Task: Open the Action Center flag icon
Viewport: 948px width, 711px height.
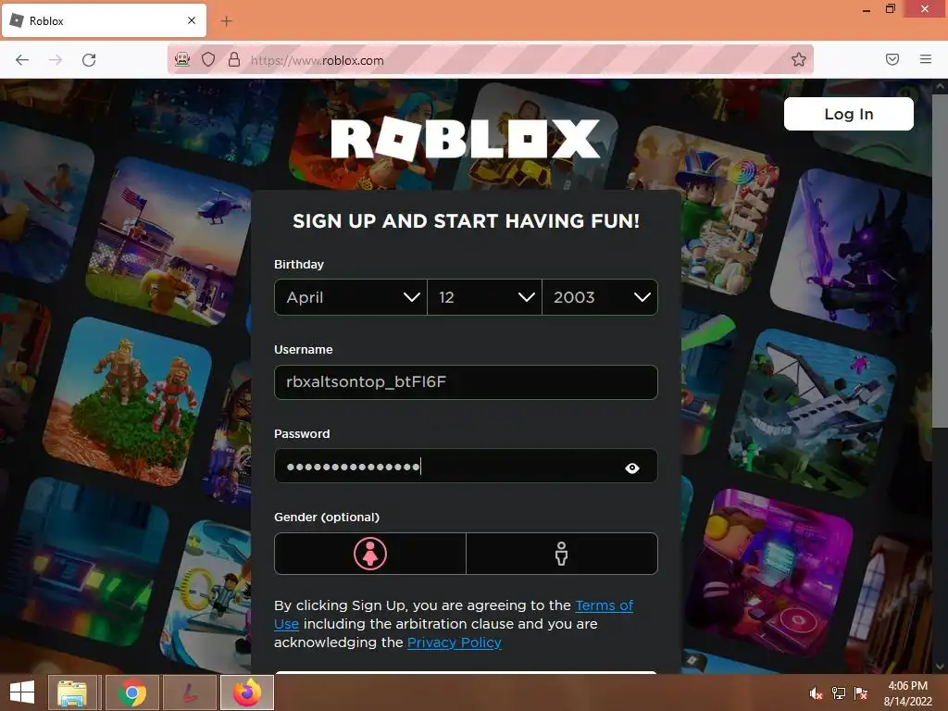Action: 861,693
